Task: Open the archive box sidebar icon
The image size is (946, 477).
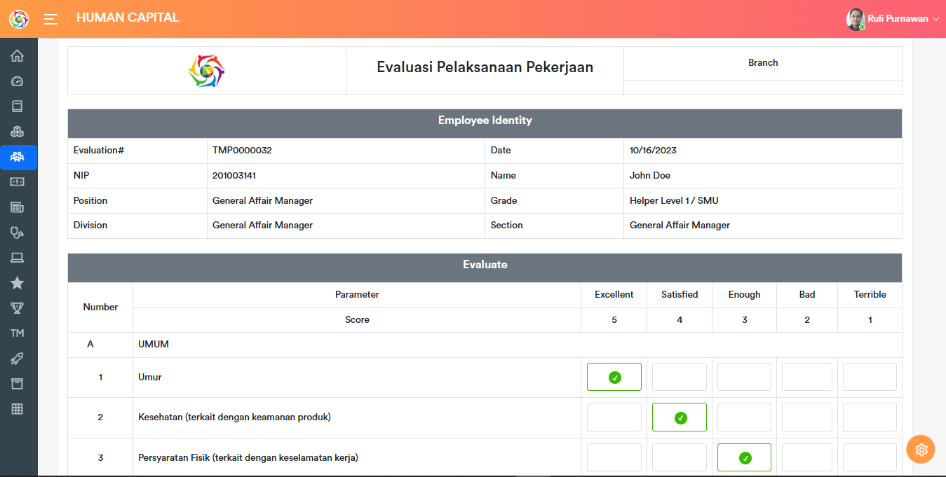Action: click(18, 384)
